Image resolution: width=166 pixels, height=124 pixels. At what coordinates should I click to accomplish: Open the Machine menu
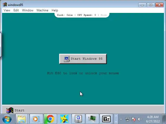(42, 10)
